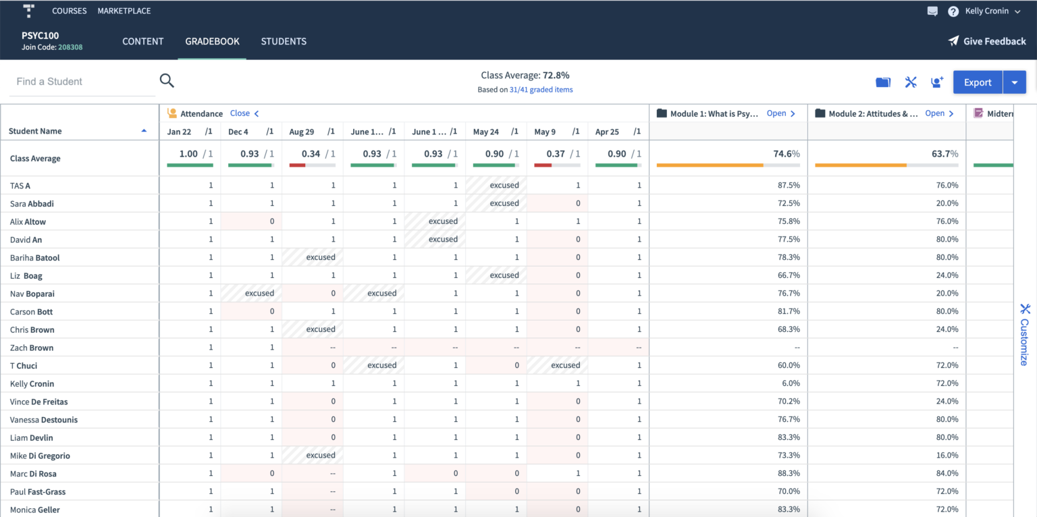Select the MARKETPLACE menu item

coord(124,11)
